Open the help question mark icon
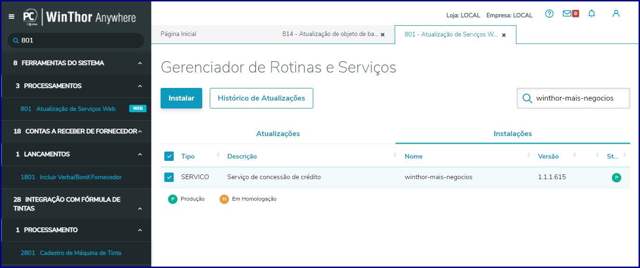 550,14
